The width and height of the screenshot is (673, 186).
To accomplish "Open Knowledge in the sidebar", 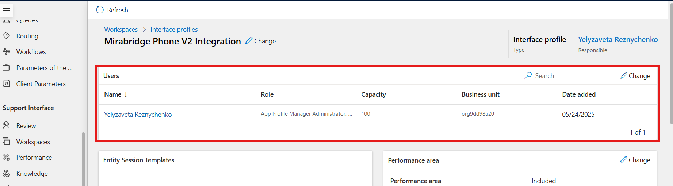I will point(32,173).
